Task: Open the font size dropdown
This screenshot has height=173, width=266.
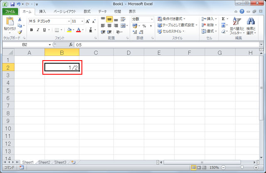Action: [82, 21]
